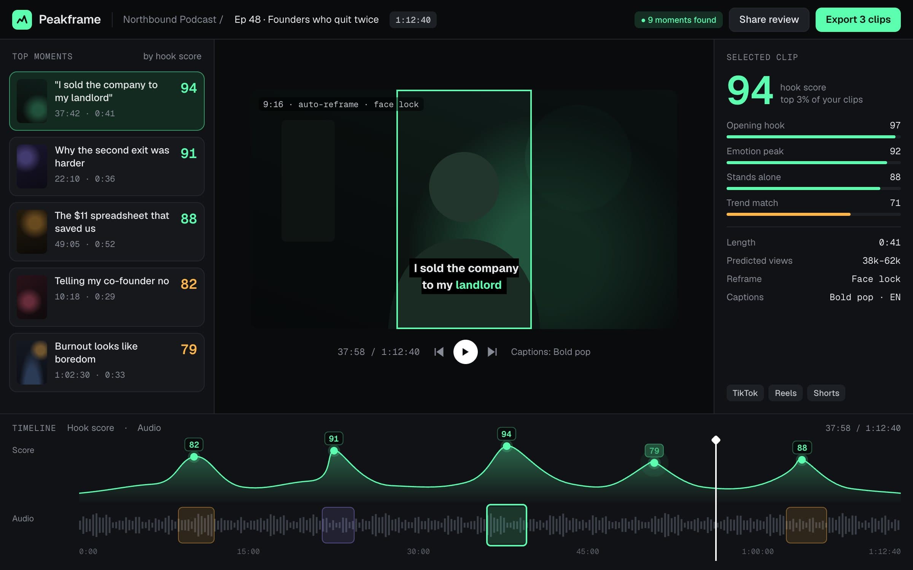
Task: Select "The $11 spreadsheet that saved us" moment
Action: click(x=107, y=231)
